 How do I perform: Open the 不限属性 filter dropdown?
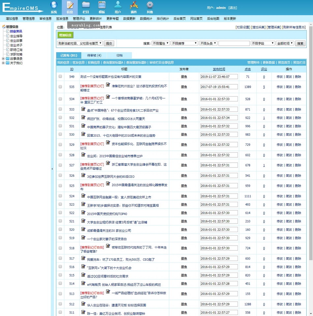(161, 43)
